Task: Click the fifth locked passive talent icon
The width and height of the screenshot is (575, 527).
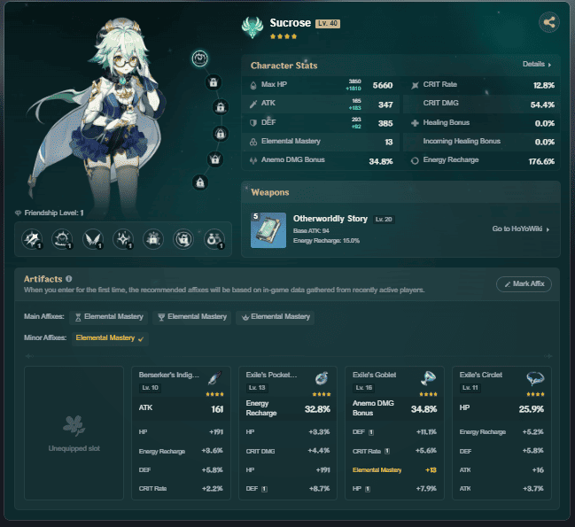Action: (153, 239)
